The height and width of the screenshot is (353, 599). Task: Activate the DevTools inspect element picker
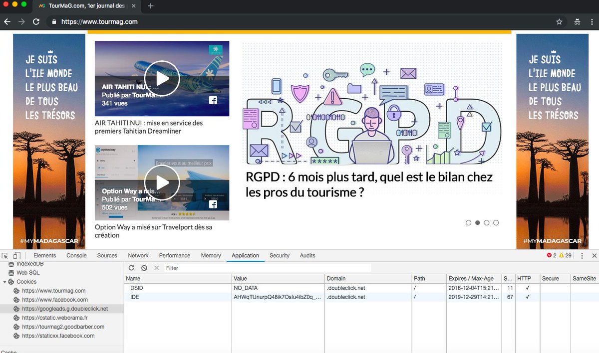(5, 255)
